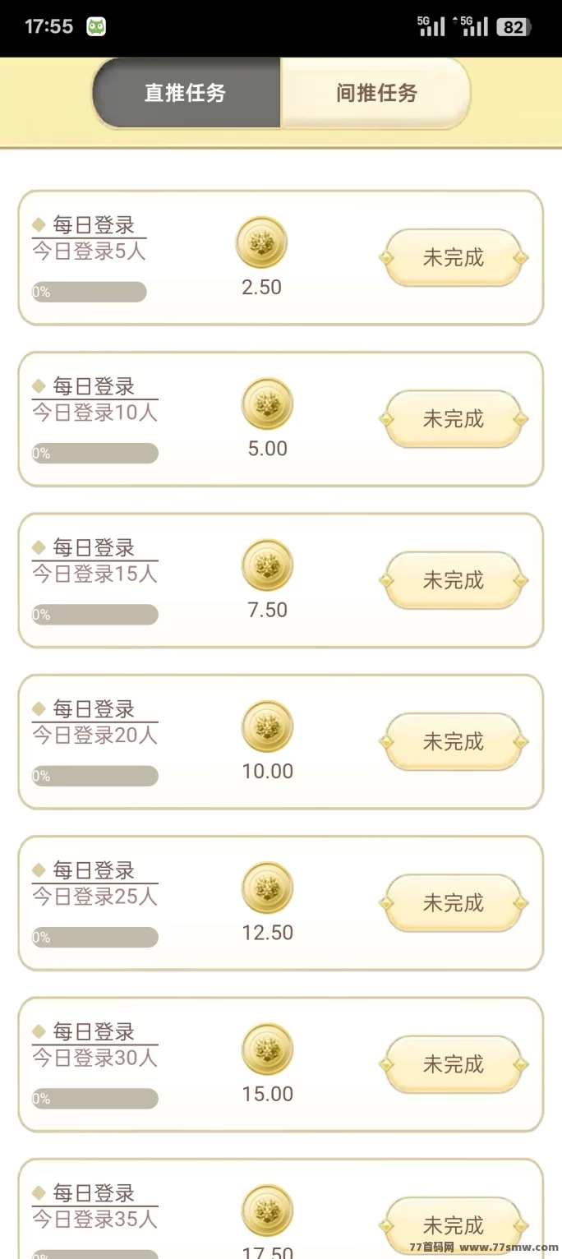This screenshot has width=562, height=1259.
Task: Tap the green owl status bar icon
Action: 96,26
